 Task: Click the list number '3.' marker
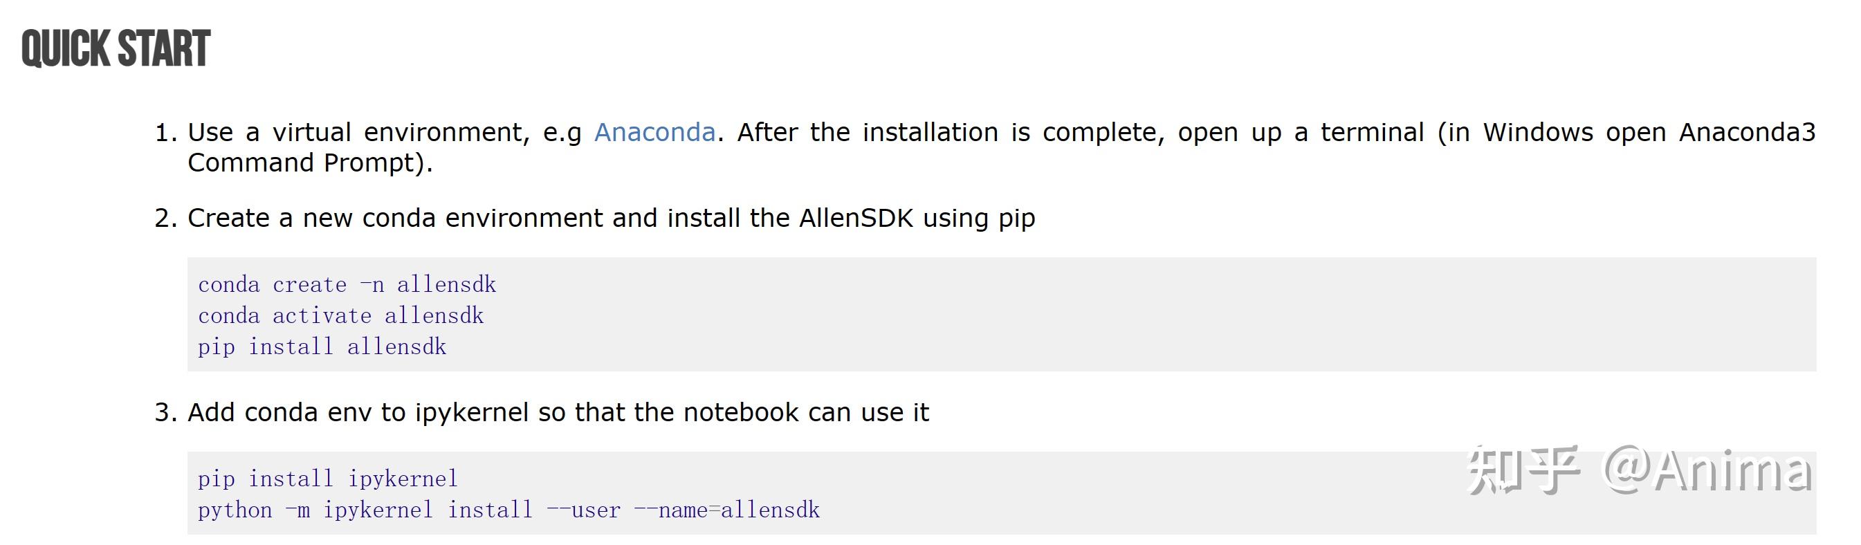pyautogui.click(x=165, y=412)
